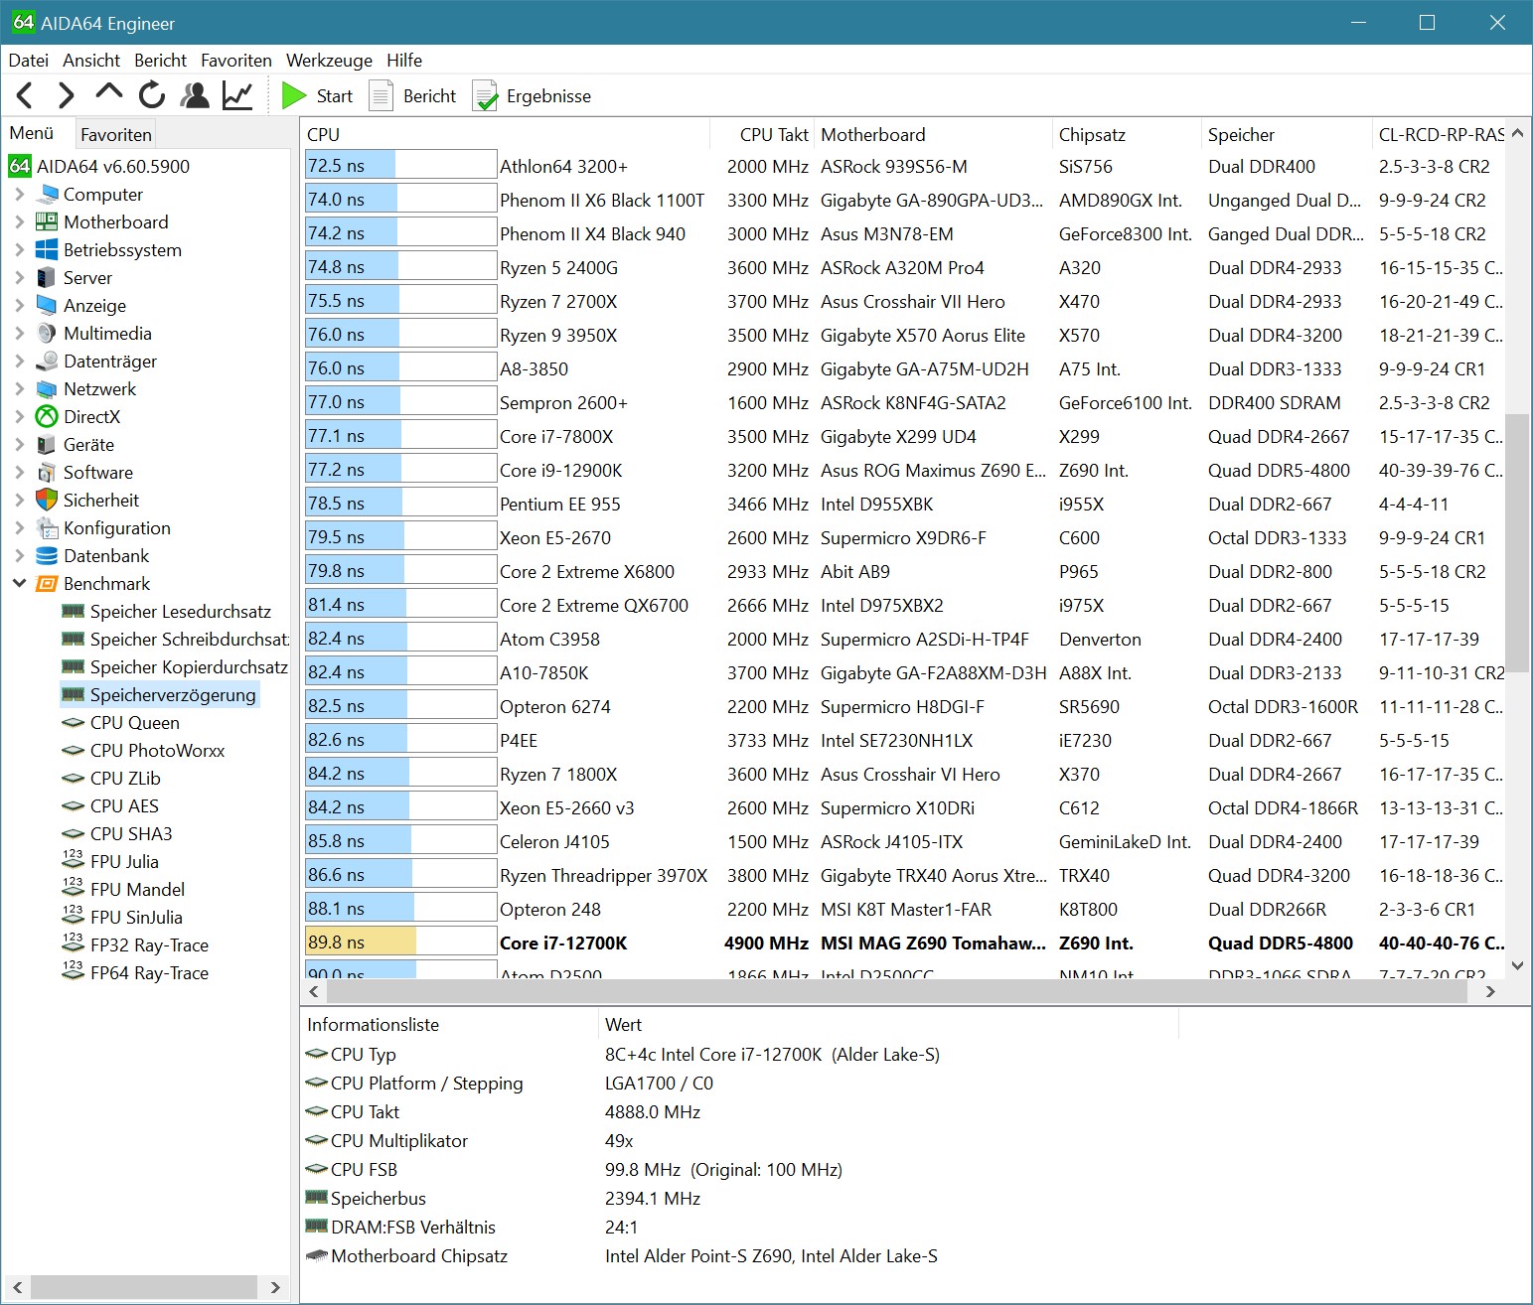Viewport: 1533px width, 1305px height.
Task: Click the Ergebnisse checkmark icon
Action: click(485, 95)
